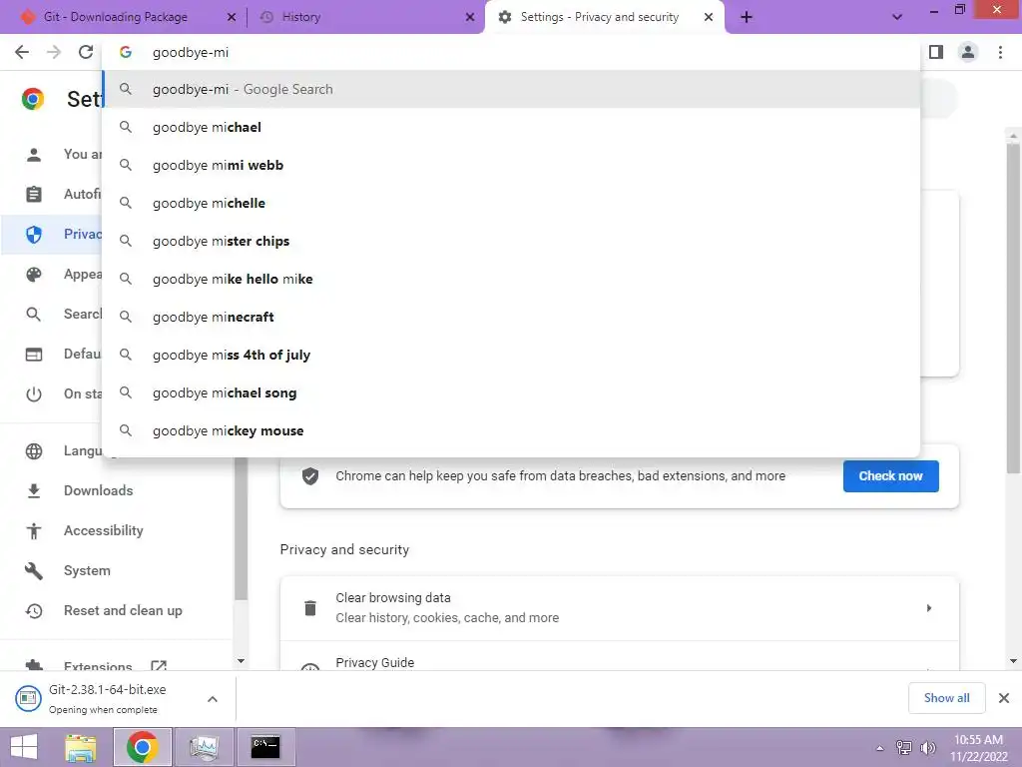Close the downloads bar

coord(1004,698)
